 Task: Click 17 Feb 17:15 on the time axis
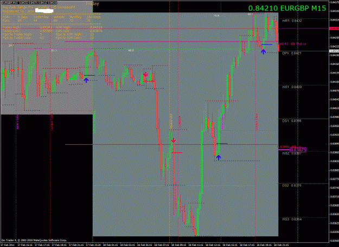(x=42, y=245)
